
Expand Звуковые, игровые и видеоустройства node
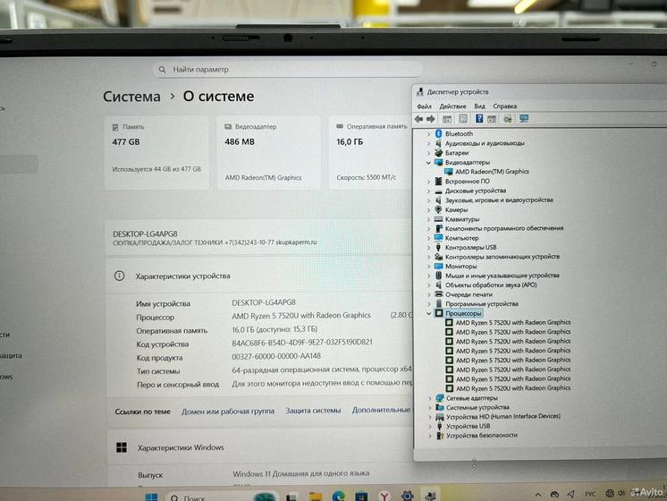coord(429,200)
